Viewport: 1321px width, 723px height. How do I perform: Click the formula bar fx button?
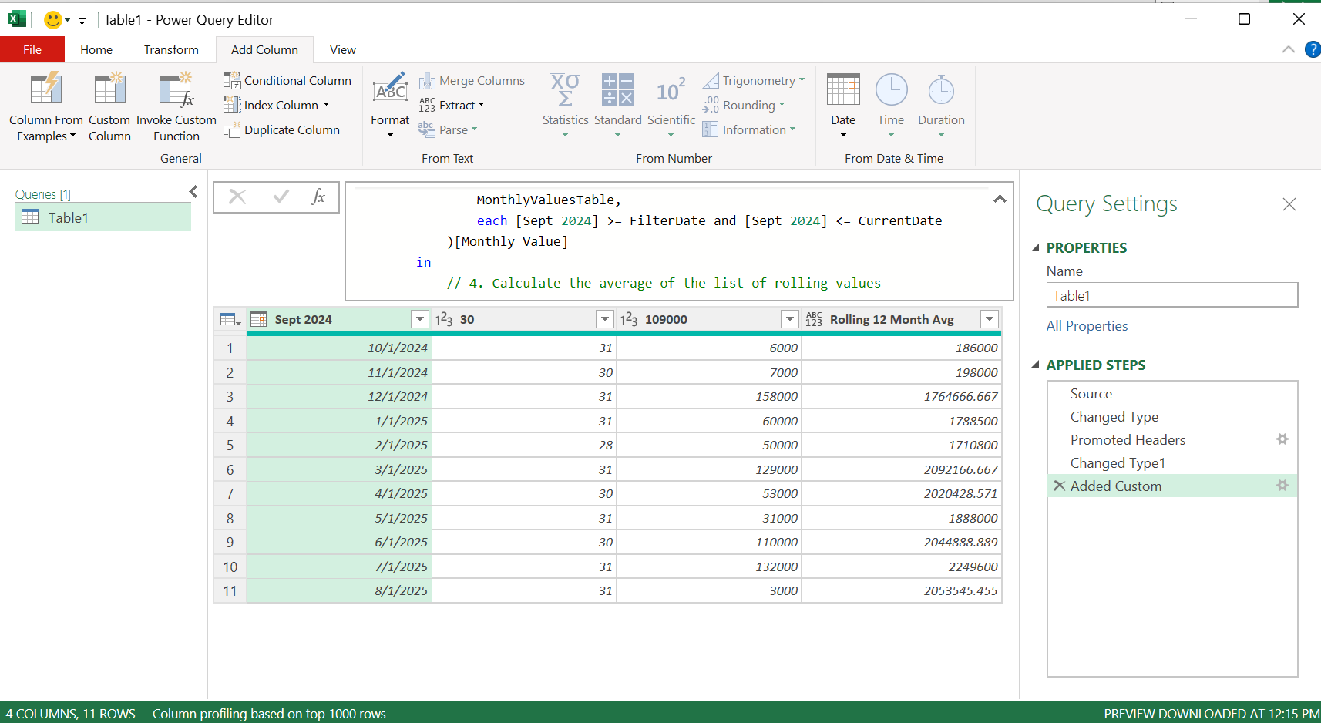[x=318, y=197]
